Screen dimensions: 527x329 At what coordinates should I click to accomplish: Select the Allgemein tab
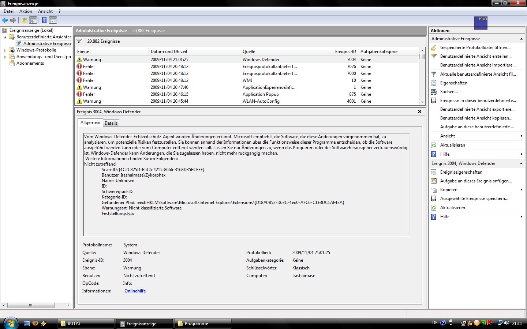(90, 122)
